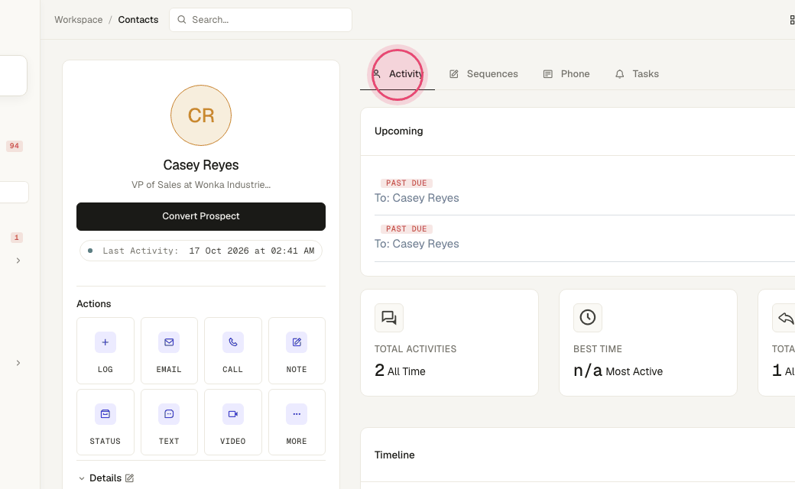Expand the upper left sidebar chevron
Viewport: 795px width, 489px height.
(x=18, y=261)
